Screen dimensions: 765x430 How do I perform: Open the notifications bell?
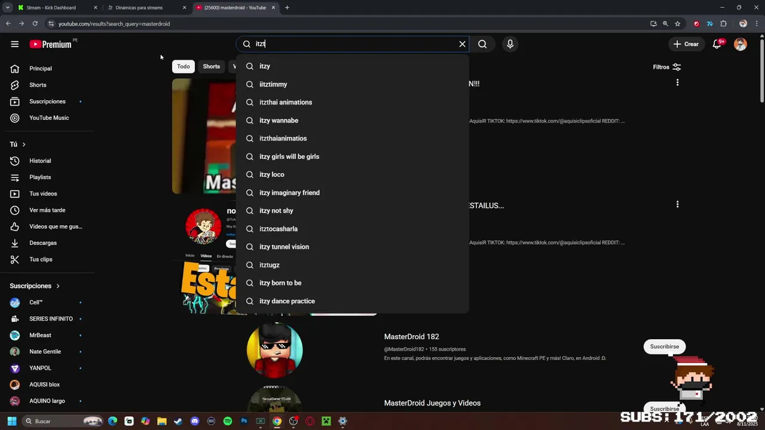click(717, 44)
